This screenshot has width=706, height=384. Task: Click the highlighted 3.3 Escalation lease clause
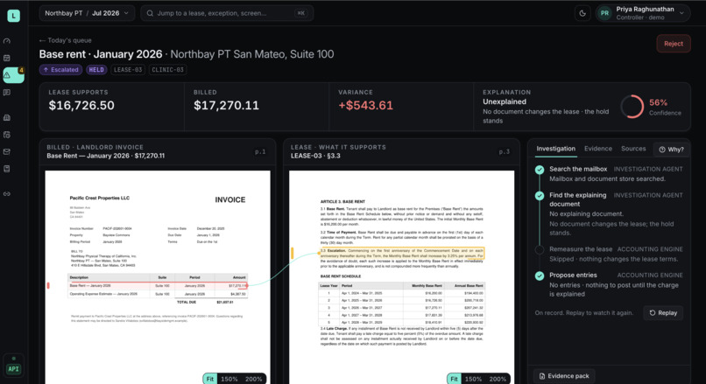[x=402, y=253]
